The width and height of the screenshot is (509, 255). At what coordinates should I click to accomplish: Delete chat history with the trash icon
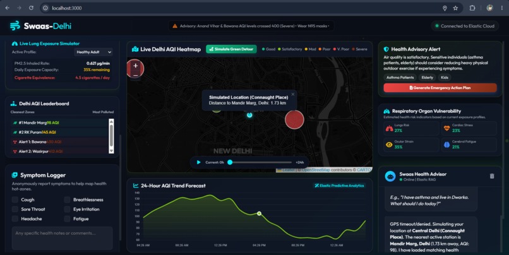coord(492,176)
